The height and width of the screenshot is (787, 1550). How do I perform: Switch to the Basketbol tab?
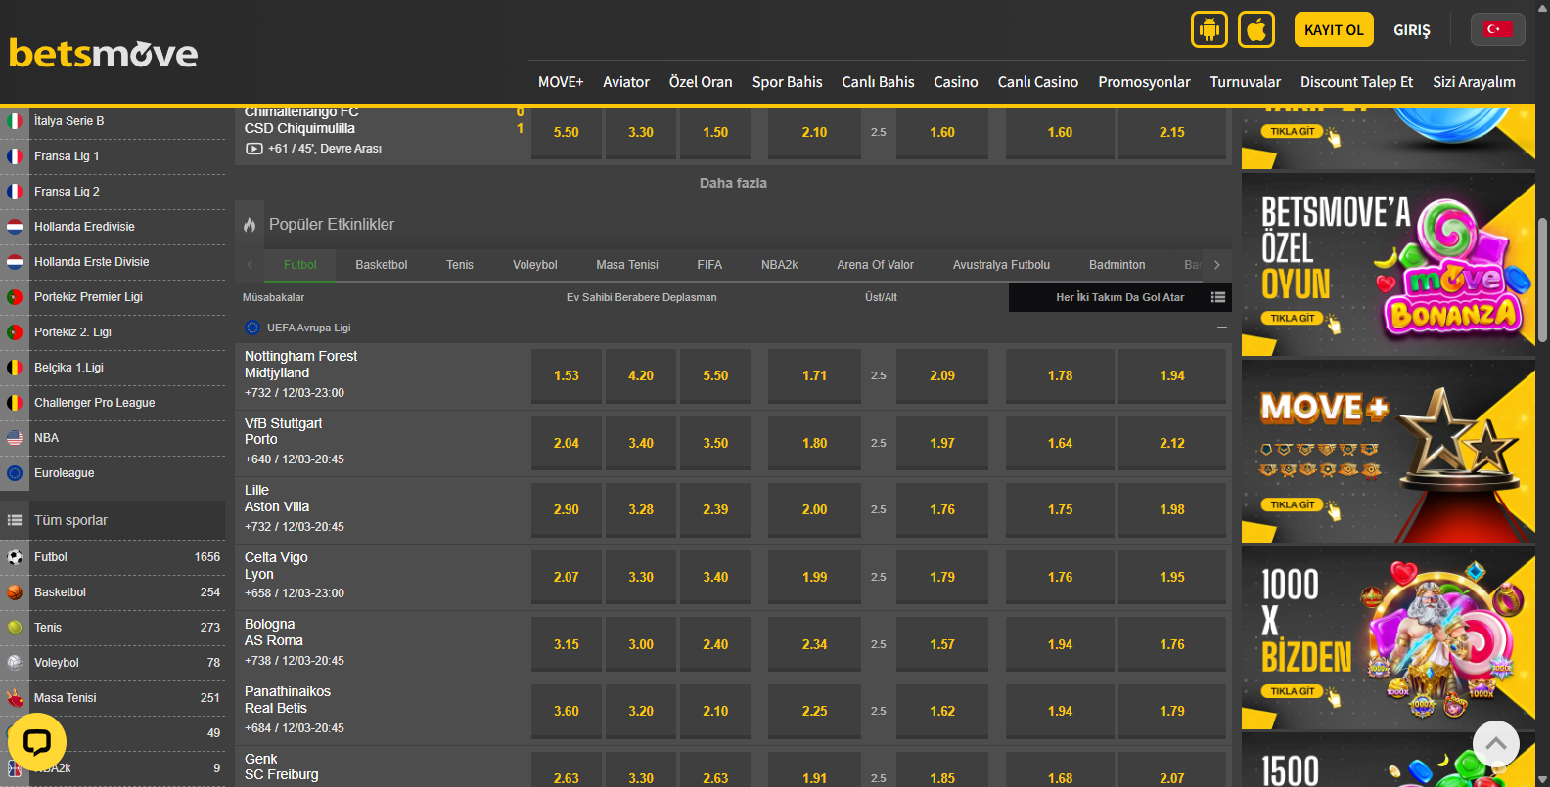(x=382, y=265)
